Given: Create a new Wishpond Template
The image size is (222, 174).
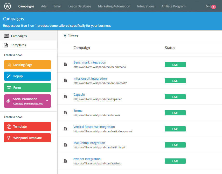Looking at the screenshot, I should pos(27,138).
